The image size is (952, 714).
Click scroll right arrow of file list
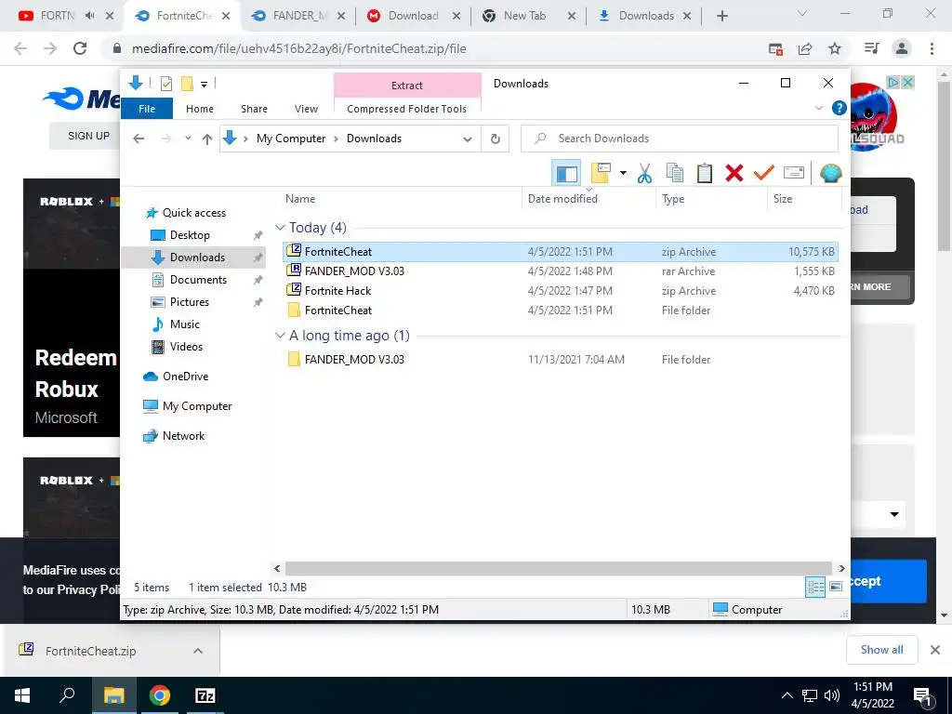point(841,568)
